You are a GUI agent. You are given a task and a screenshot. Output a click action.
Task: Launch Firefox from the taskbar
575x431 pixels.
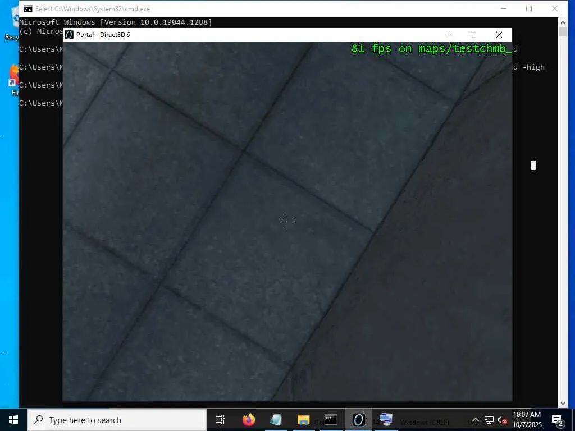(249, 420)
